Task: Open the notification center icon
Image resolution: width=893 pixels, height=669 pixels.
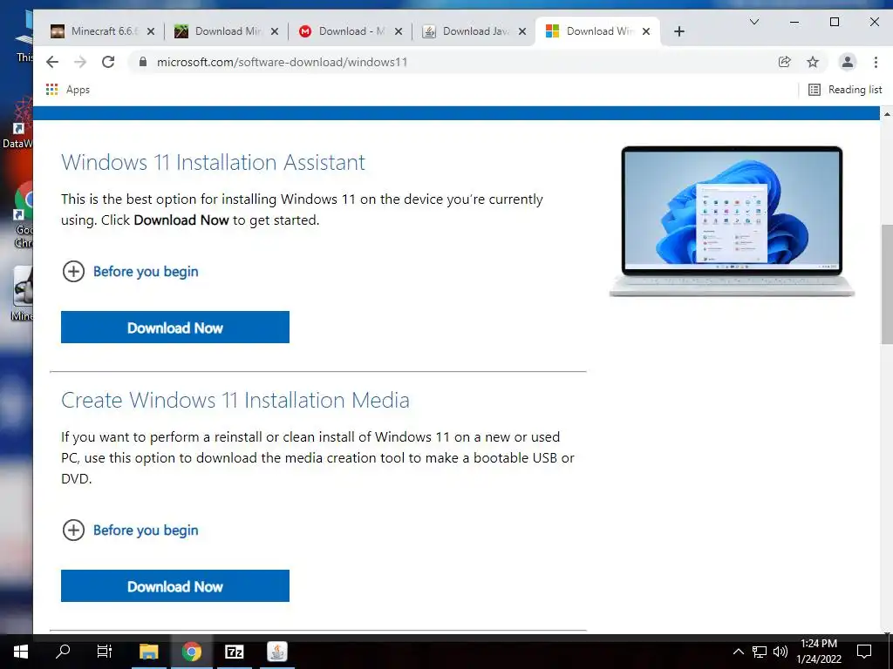Action: pyautogui.click(x=864, y=652)
